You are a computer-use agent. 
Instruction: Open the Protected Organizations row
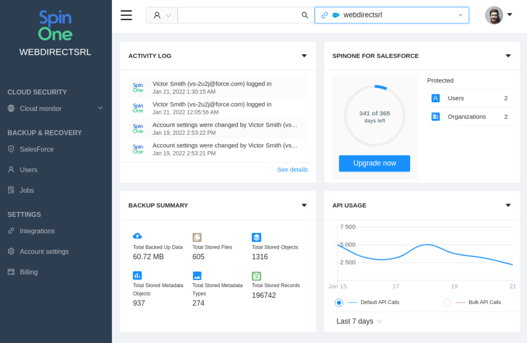click(469, 117)
